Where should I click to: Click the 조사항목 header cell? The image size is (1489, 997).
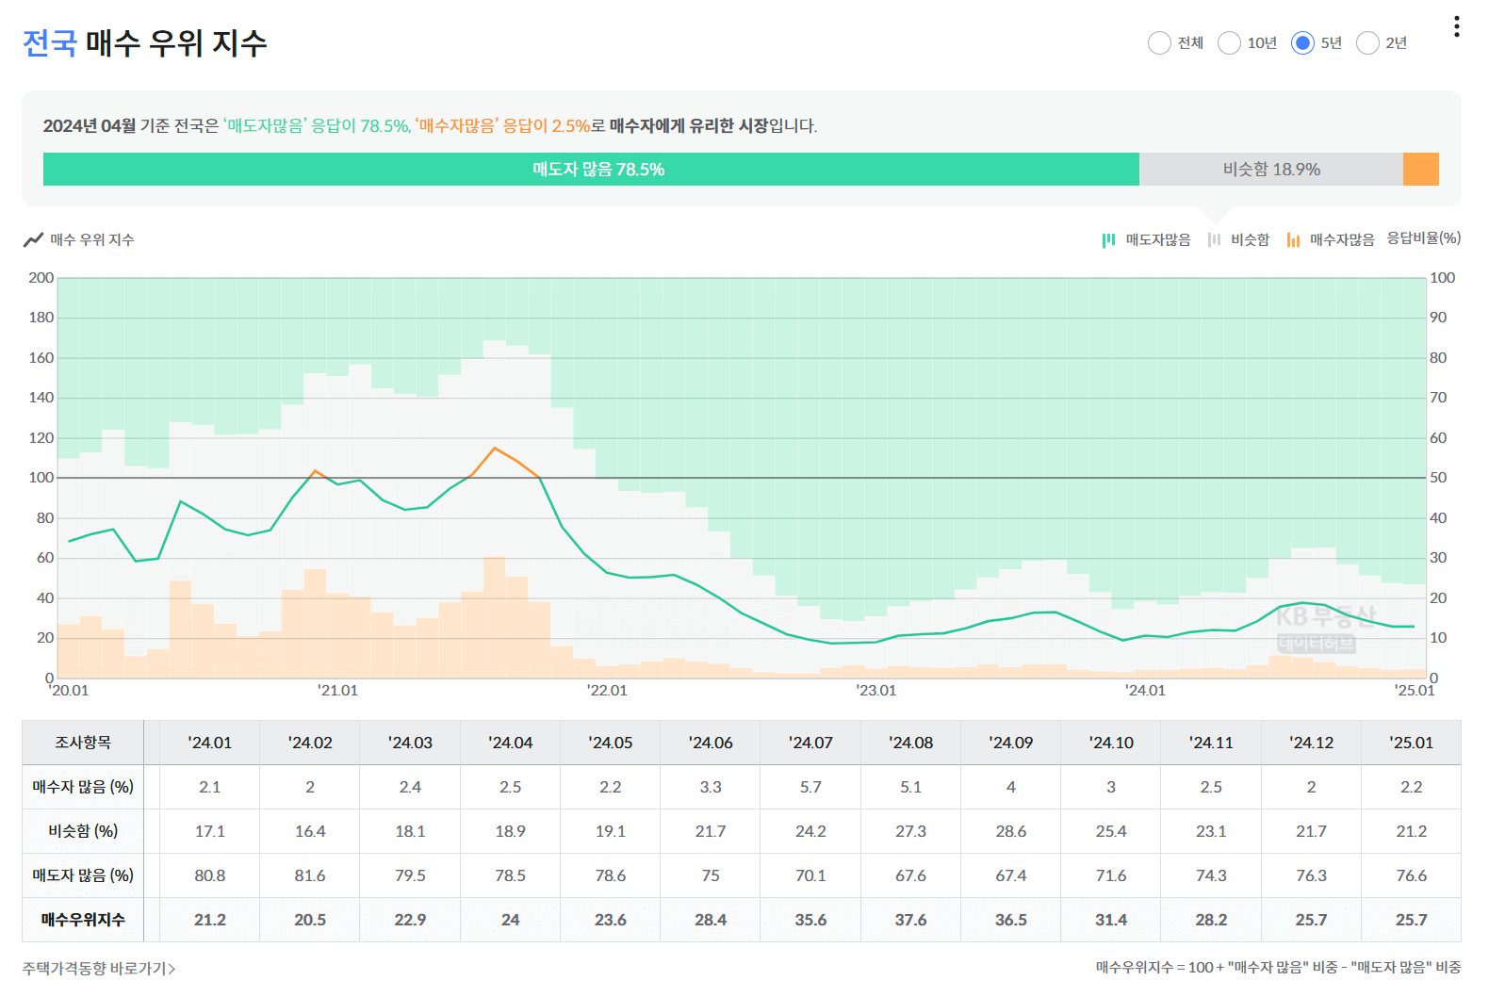(83, 743)
